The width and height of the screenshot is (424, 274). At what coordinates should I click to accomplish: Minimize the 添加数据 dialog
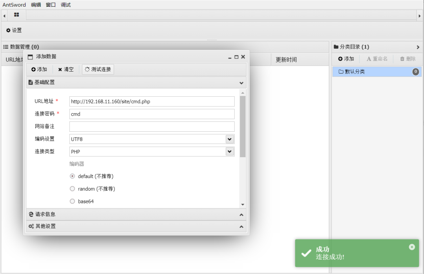coord(230,57)
